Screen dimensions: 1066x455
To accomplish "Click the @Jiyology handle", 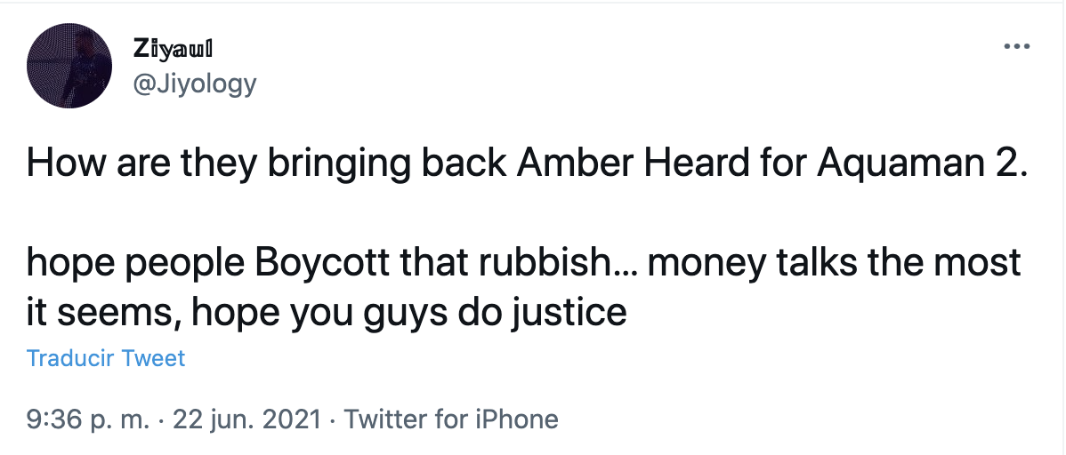I will point(194,84).
